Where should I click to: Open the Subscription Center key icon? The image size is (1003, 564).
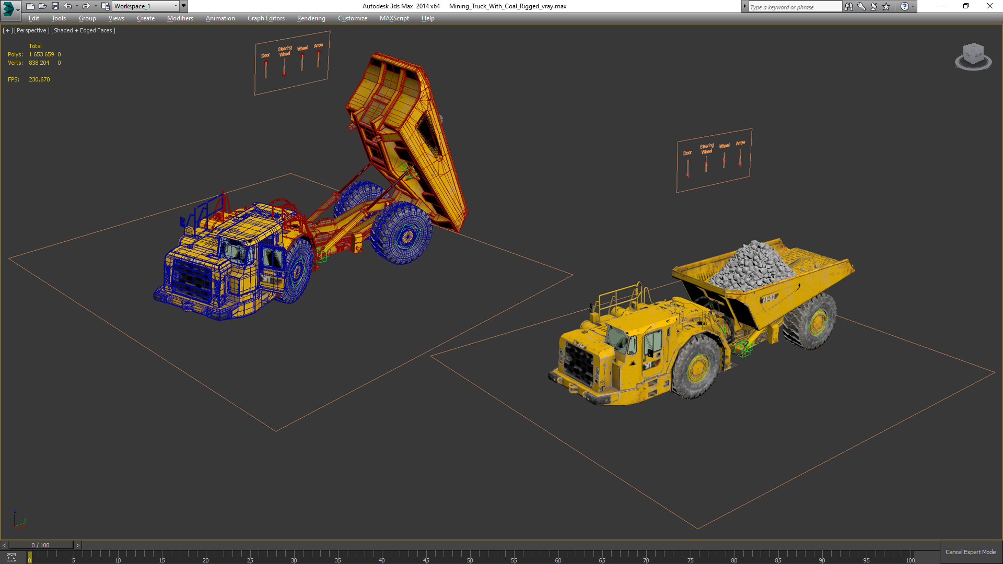pyautogui.click(x=861, y=7)
